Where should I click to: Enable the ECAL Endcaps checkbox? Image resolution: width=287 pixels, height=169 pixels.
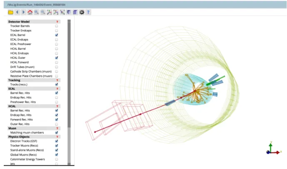57,40
